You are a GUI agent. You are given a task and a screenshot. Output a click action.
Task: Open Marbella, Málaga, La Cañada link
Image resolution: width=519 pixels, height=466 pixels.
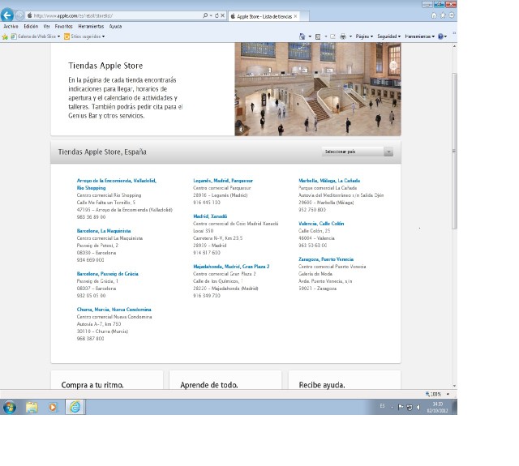coord(329,181)
